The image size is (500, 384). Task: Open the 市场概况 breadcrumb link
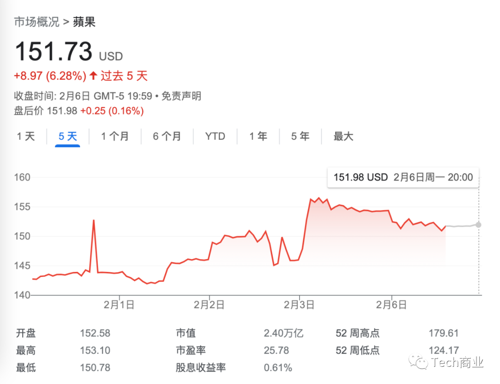(x=37, y=22)
